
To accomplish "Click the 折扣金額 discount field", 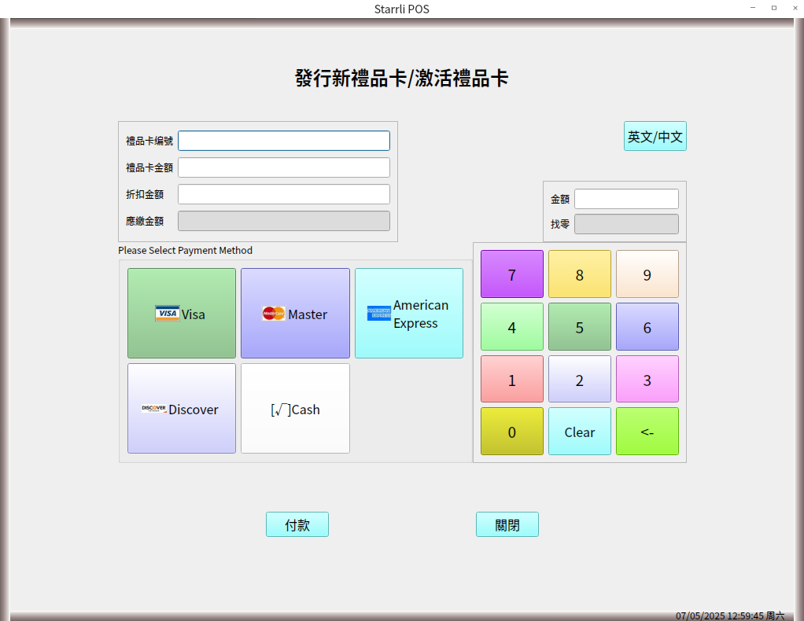I will point(283,194).
